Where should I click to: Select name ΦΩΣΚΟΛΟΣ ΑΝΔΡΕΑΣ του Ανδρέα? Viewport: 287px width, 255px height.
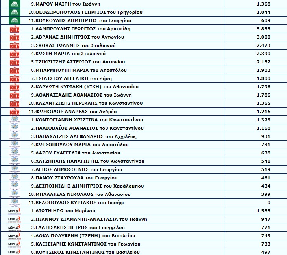[x=76, y=112]
